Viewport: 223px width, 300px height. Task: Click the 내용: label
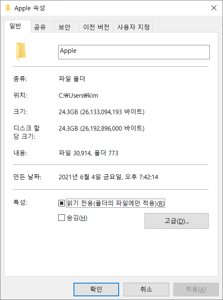(x=20, y=153)
